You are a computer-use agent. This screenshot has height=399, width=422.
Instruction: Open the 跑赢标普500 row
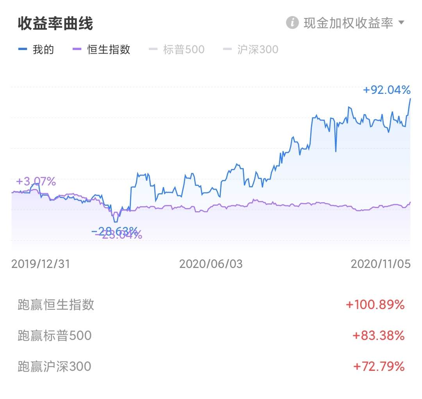coord(54,336)
